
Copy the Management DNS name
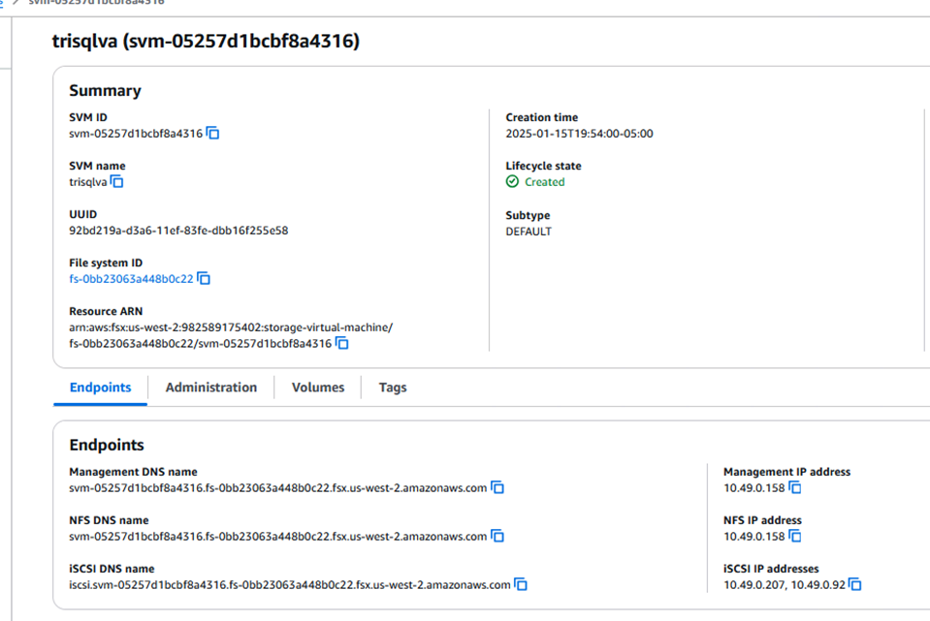[497, 488]
